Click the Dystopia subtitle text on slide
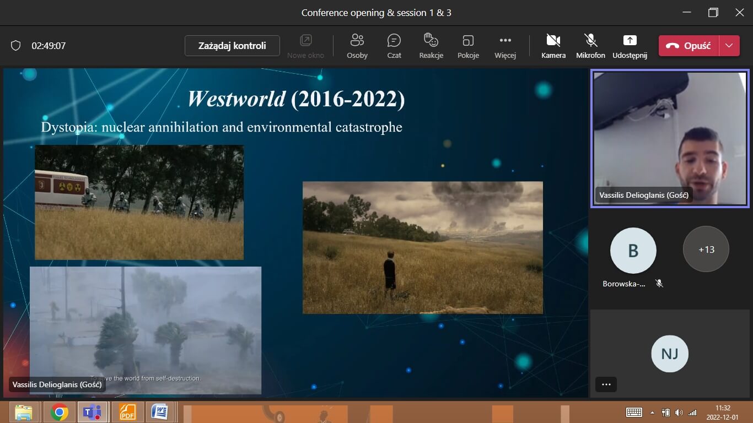The image size is (753, 423). (x=222, y=127)
